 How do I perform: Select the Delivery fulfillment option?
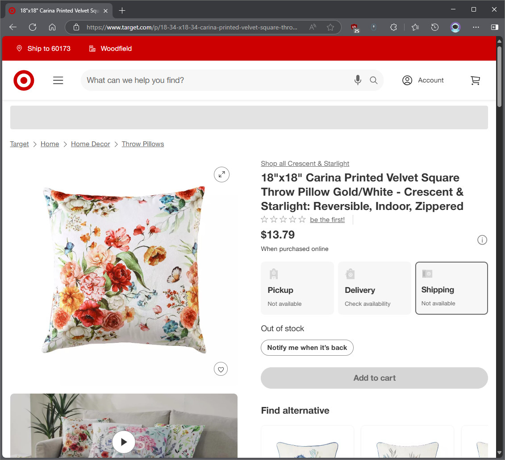375,288
